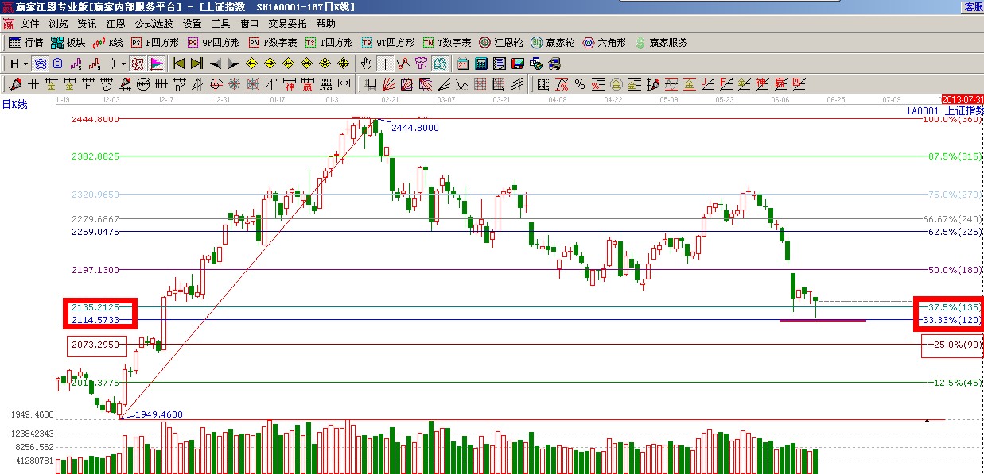
Task: Click the calendar date icon
Action: coord(464,64)
